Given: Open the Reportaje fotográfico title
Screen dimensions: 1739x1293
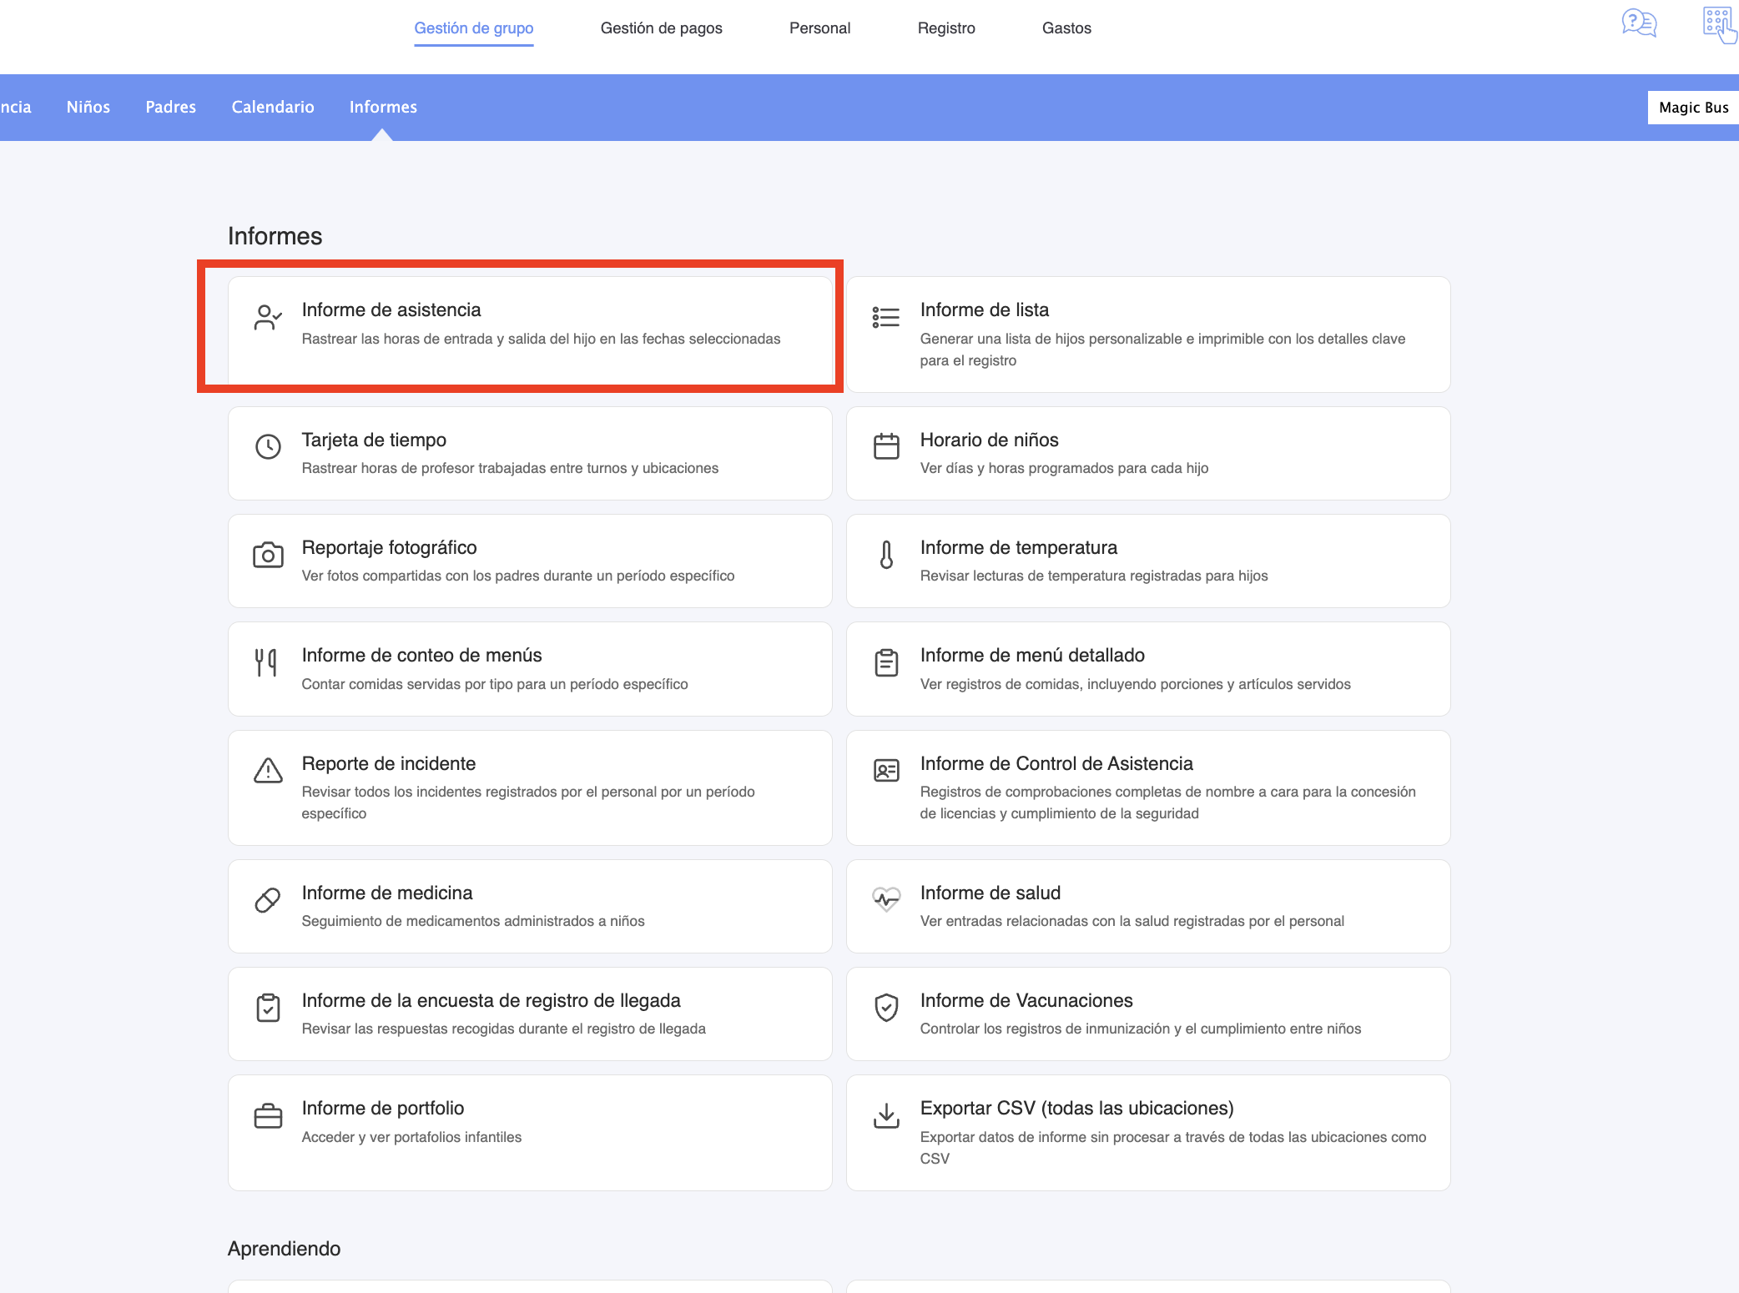Looking at the screenshot, I should point(390,547).
